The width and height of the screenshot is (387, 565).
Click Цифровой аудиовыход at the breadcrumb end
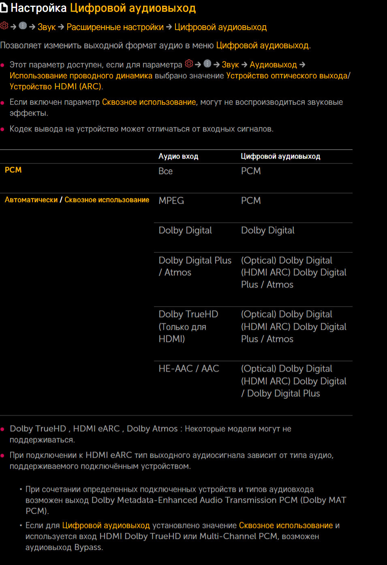pyautogui.click(x=220, y=27)
